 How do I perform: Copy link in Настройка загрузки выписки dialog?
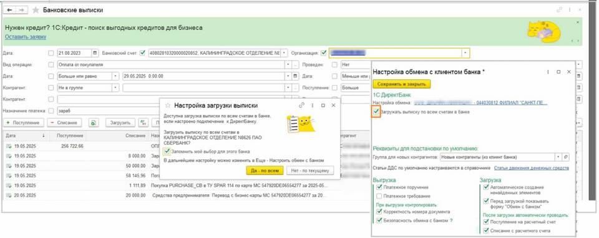coord(302,105)
